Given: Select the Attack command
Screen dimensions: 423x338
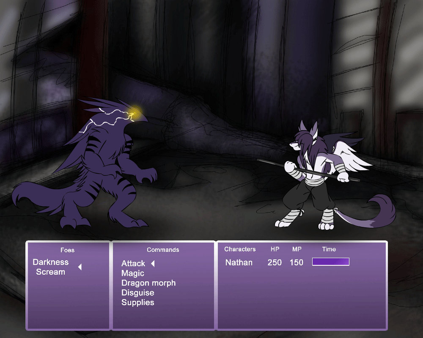Looking at the screenshot, I should point(133,263).
